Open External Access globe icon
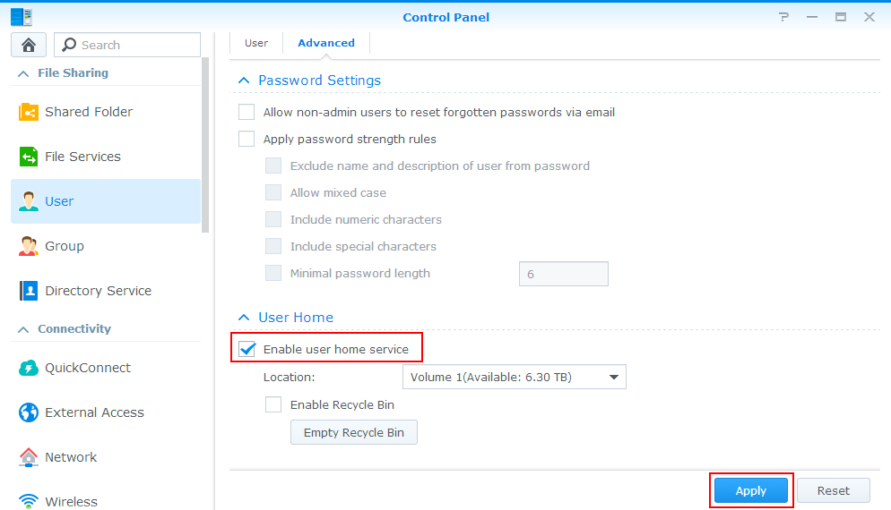 (29, 412)
